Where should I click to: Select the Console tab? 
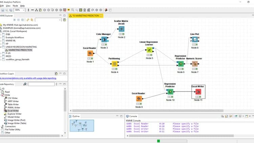click(132, 116)
